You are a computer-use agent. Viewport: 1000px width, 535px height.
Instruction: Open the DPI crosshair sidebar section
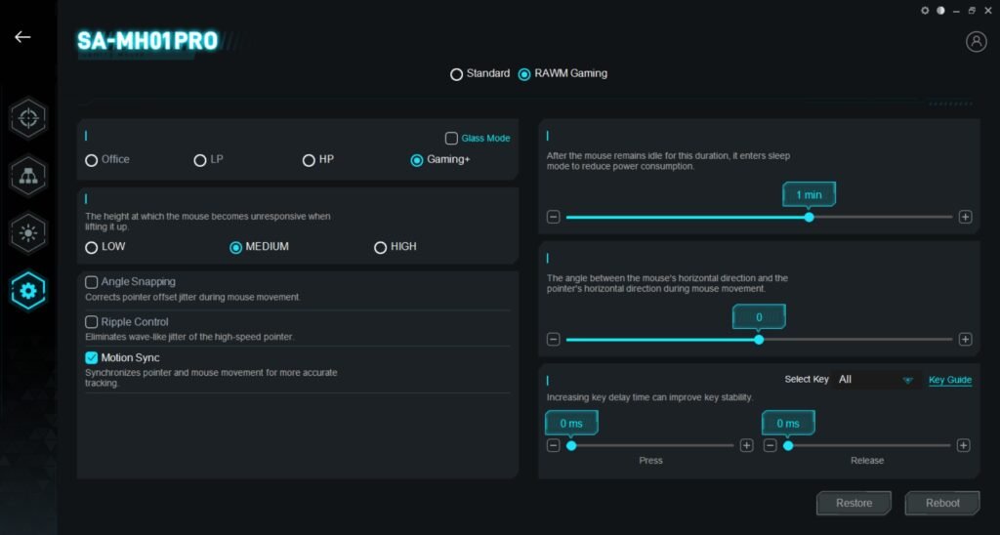[x=28, y=118]
